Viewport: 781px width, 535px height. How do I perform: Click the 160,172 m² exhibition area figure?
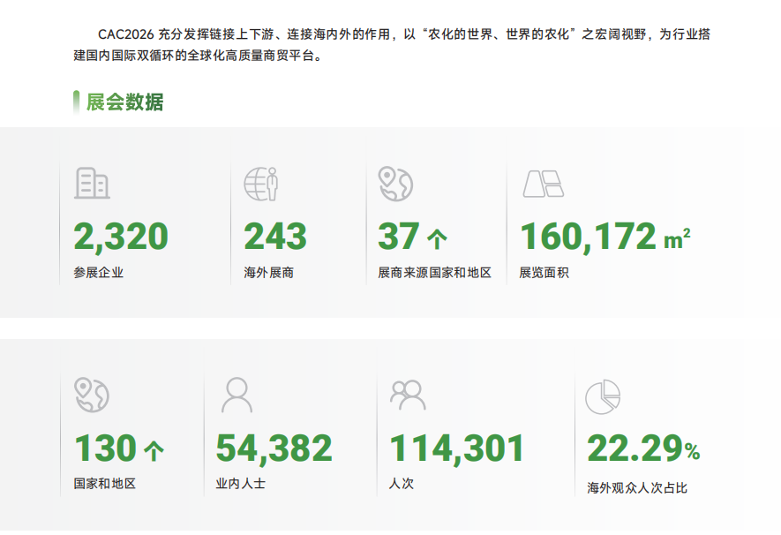[x=604, y=237]
